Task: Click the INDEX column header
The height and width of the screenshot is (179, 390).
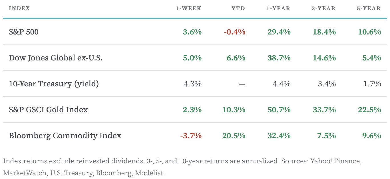Action: 19,9
